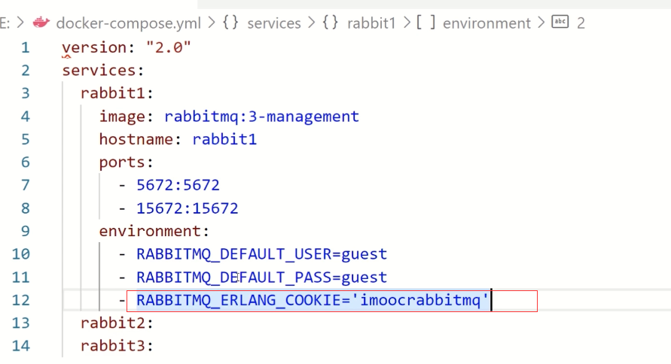Click the E: drive breadcrumb
This screenshot has height=364, width=671.
tap(6, 23)
